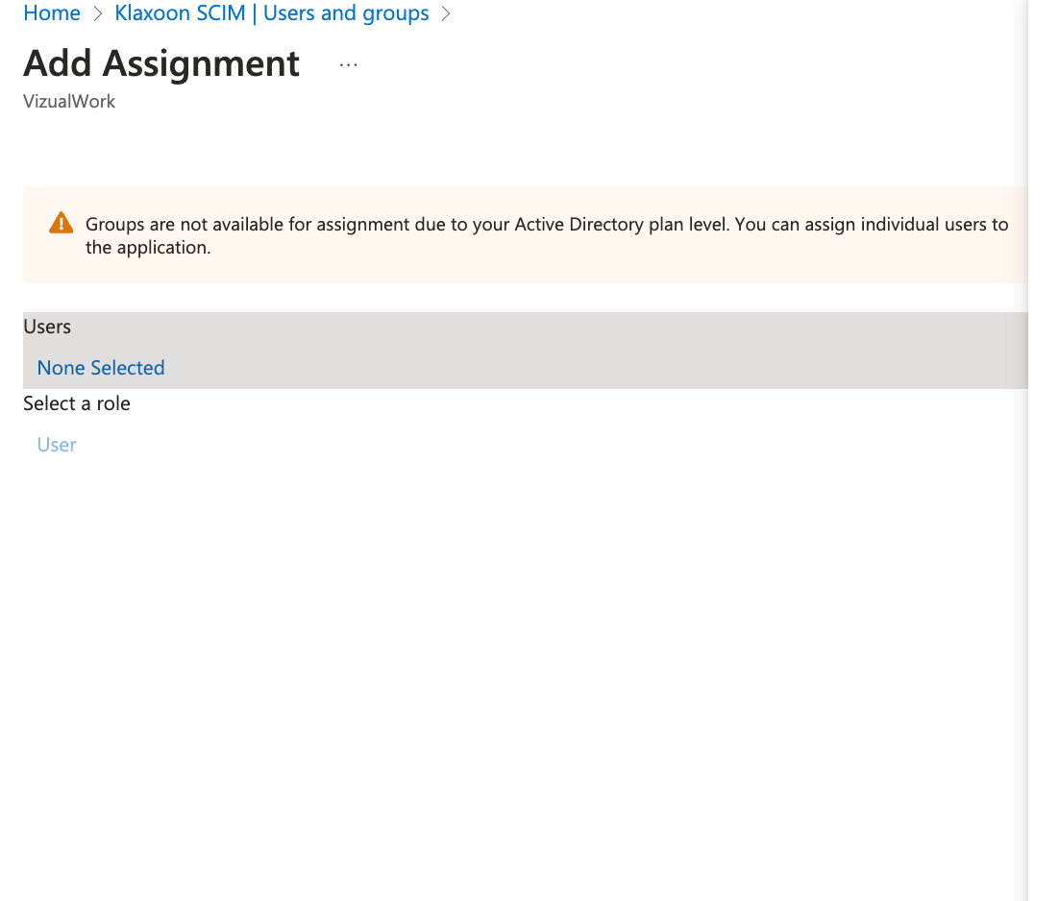Image resolution: width=1059 pixels, height=901 pixels.
Task: Click the chevron after Users and groups
Action: coord(445,14)
